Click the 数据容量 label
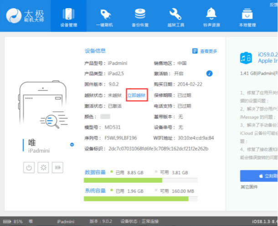The image size is (278, 226). pyautogui.click(x=95, y=172)
